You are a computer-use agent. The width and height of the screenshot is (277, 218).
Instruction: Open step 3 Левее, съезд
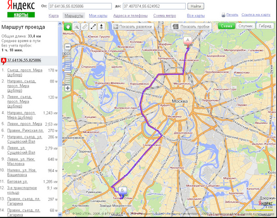coord(19,101)
